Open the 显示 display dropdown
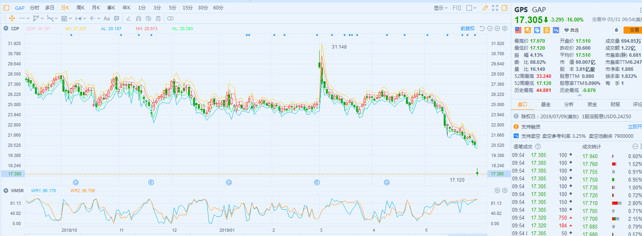This screenshot has height=236, width=642. tap(441, 8)
